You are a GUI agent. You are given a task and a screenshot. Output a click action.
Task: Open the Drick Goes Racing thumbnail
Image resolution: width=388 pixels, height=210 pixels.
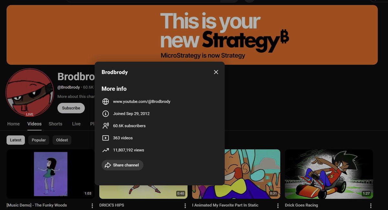(329, 174)
